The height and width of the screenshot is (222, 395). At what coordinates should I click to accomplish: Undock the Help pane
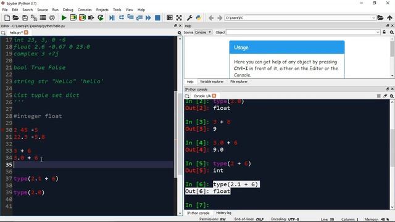click(x=388, y=26)
